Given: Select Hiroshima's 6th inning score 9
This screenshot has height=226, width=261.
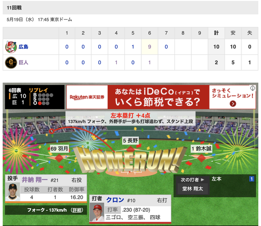Looking at the screenshot, I should click(150, 47).
